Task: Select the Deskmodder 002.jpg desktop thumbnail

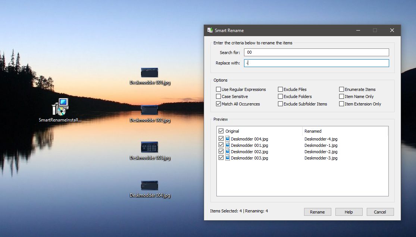Action: (x=149, y=110)
